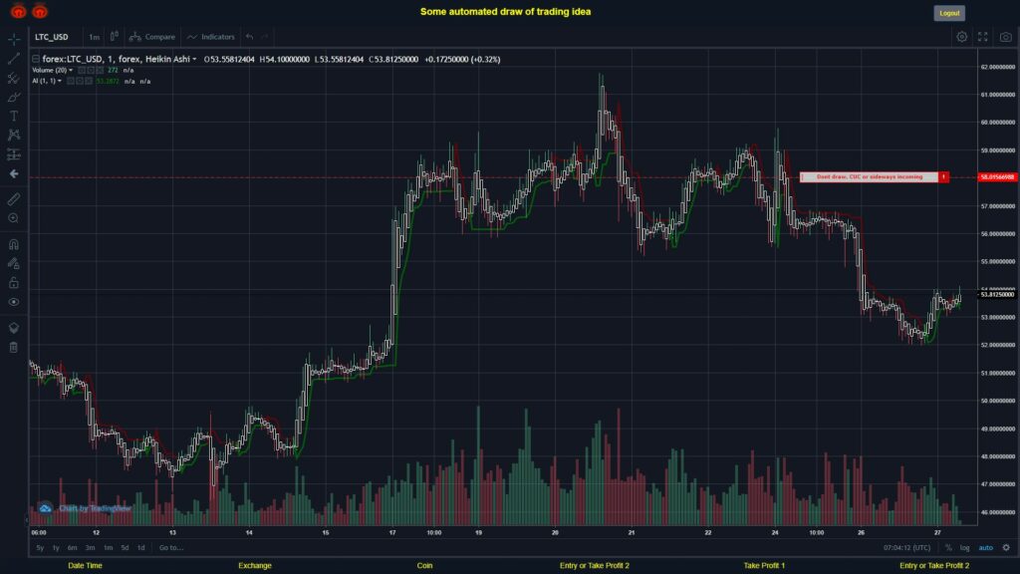The height and width of the screenshot is (574, 1020).
Task: Click the Coin column header
Action: (424, 565)
